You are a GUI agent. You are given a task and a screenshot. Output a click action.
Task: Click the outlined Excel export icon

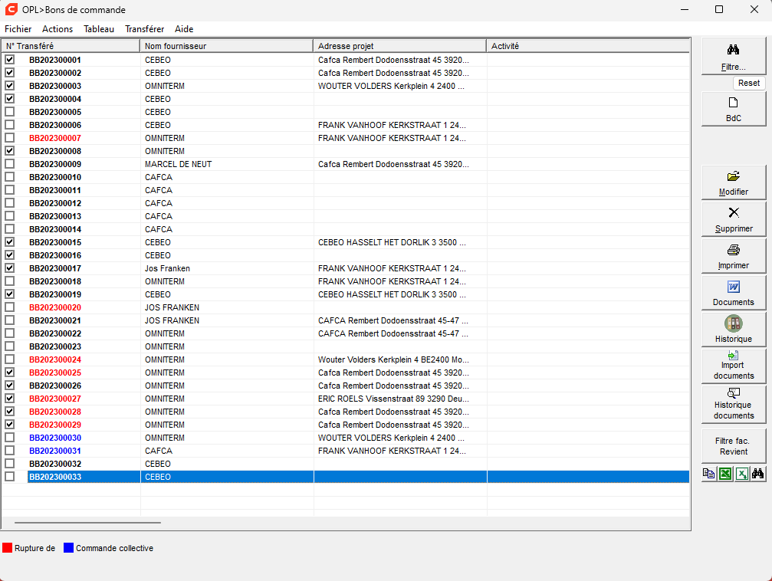741,474
